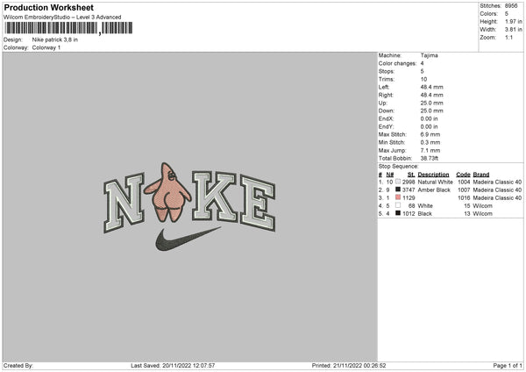526x372 pixels.
Task: Click the embroidered letter K in the design
Action: tap(215, 196)
